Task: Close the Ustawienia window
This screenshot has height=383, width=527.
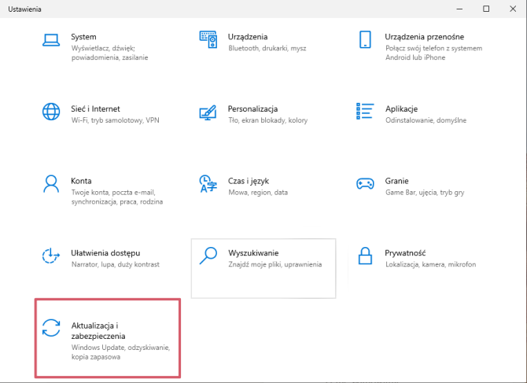Action: (x=513, y=9)
